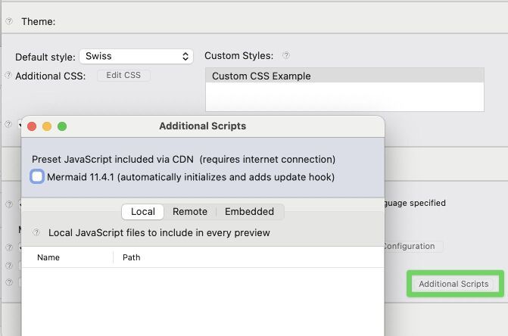The width and height of the screenshot is (508, 336).
Task: Close the Additional Scripts window
Action: coord(32,126)
